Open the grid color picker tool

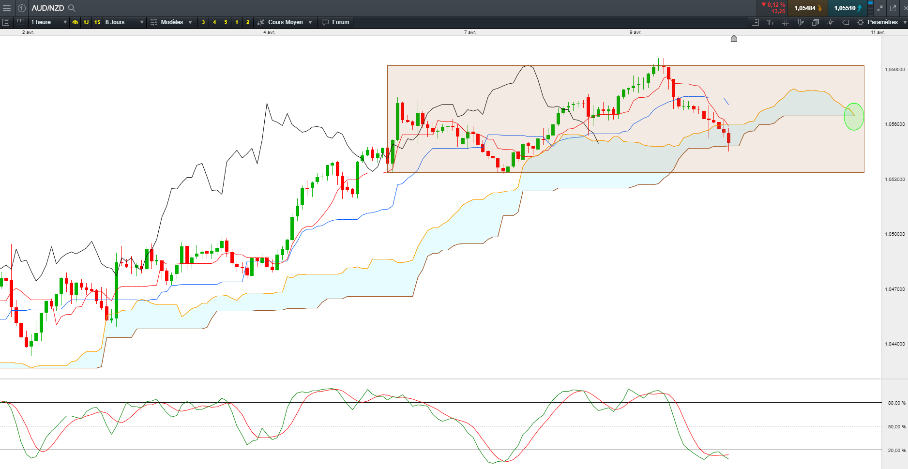click(x=801, y=22)
